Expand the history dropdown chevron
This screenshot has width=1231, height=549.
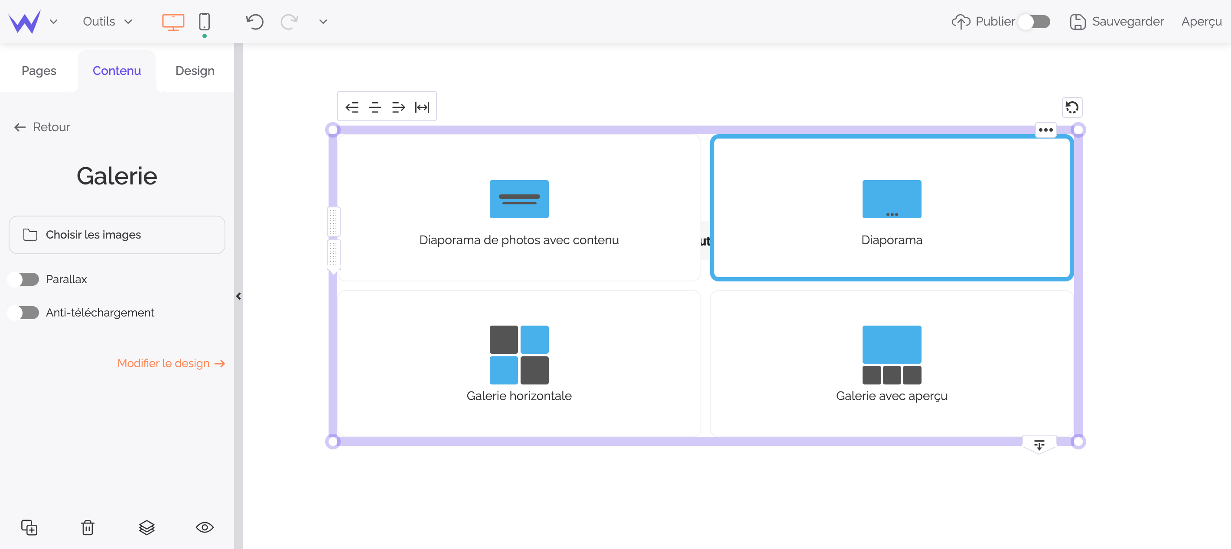pyautogui.click(x=323, y=22)
